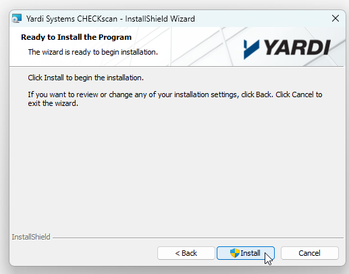
Task: Start installation with the Install button
Action: click(x=246, y=253)
